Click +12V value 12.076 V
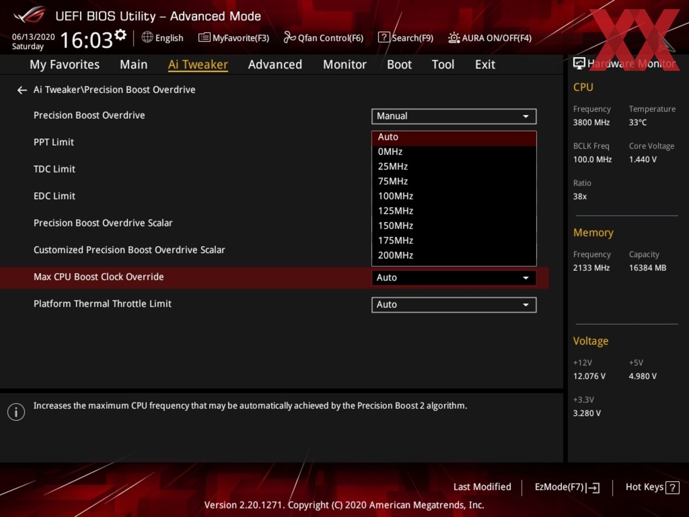 coord(589,377)
